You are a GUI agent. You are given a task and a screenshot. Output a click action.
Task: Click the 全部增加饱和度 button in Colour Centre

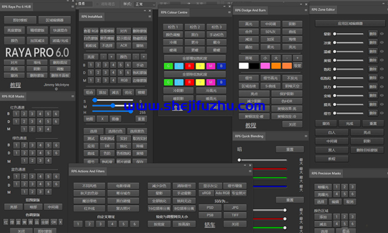pos(195,58)
